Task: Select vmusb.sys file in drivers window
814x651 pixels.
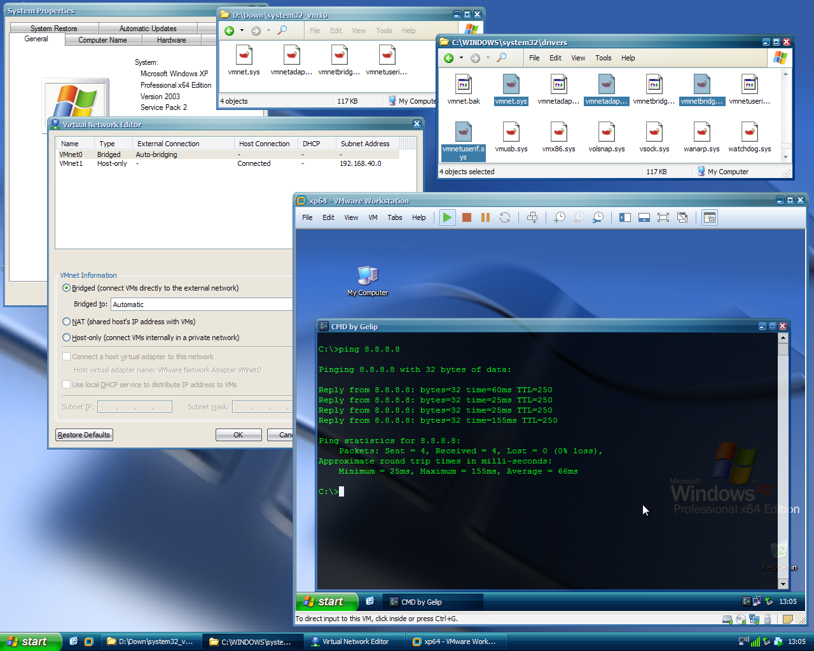Action: 511,137
